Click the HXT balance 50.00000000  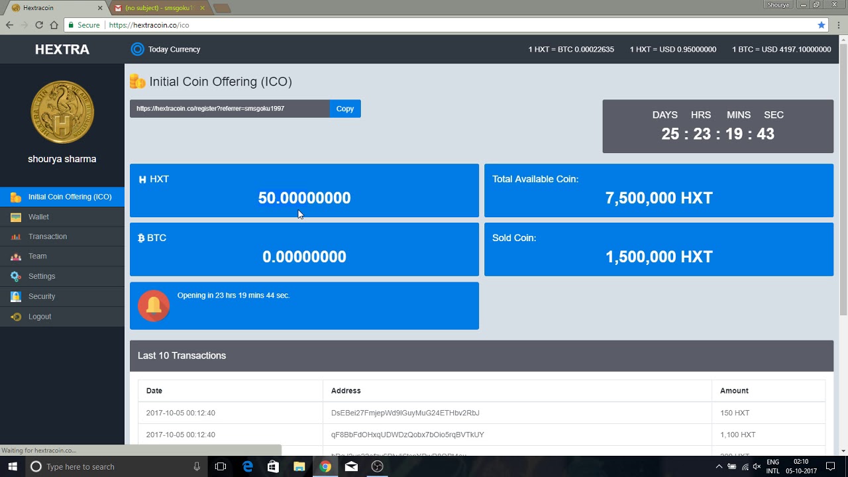[x=304, y=198]
